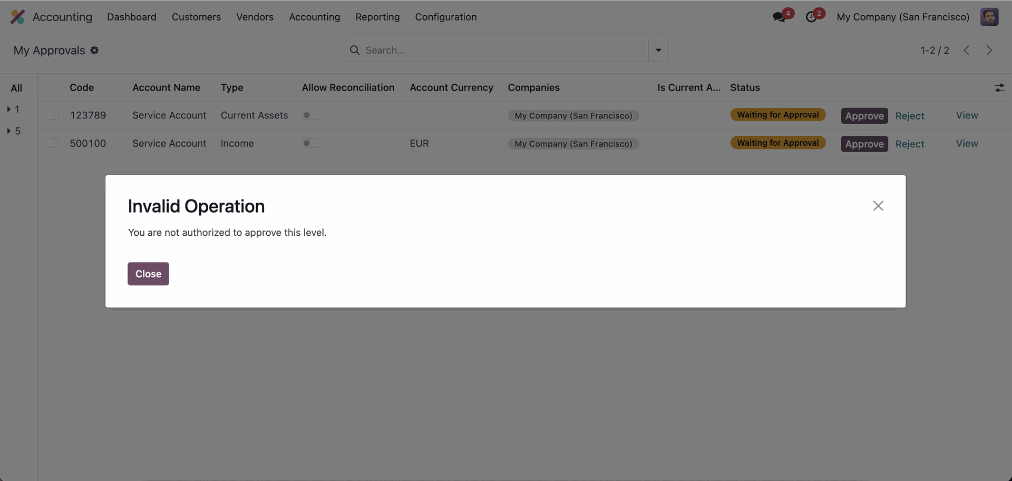Expand account group 1 in sidebar
Screen dimensions: 1012x481
(9, 109)
